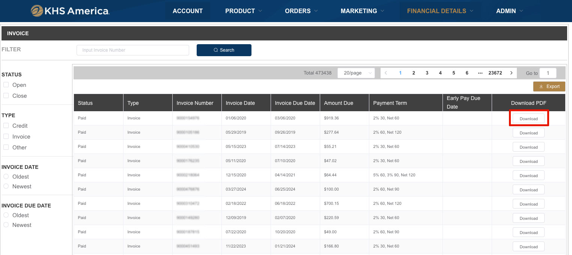Jump to page 4 of results
572x255 pixels.
point(440,73)
